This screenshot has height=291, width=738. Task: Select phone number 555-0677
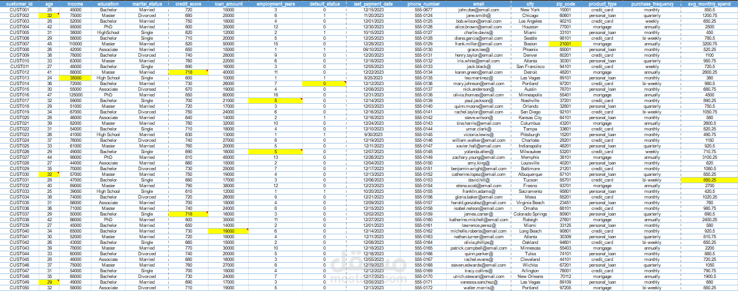[423, 10]
